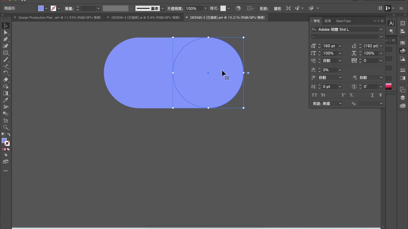Screen dimensions: 408x229
Task: Toggle Underline text style
Action: coord(372,95)
